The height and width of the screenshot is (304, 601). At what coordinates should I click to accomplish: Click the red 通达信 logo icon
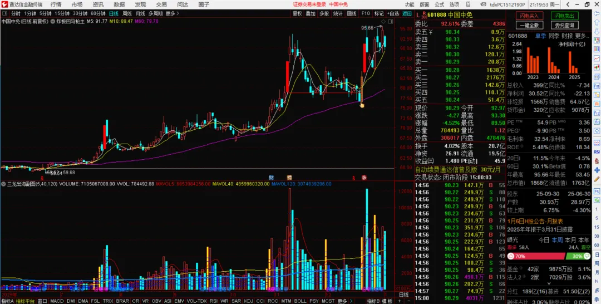click(x=4, y=4)
